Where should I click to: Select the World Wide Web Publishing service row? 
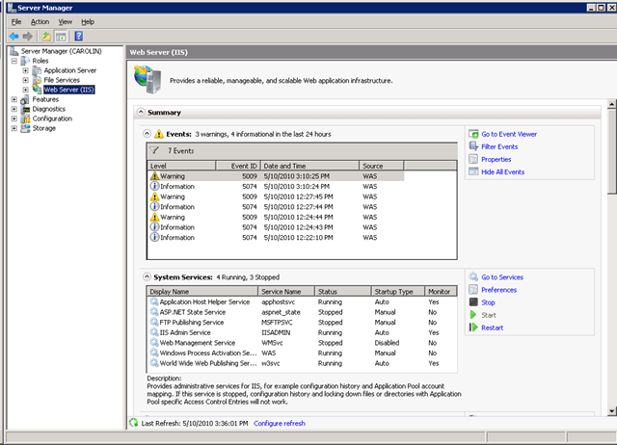click(x=302, y=363)
